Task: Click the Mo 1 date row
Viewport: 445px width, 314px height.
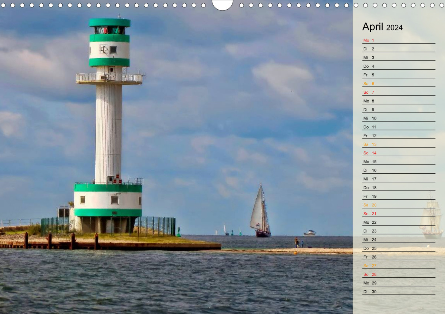Action: click(x=399, y=40)
